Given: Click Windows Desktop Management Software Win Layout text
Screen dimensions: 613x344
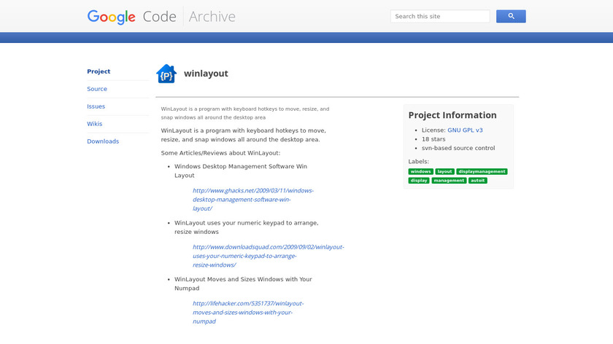Looking at the screenshot, I should (x=241, y=171).
